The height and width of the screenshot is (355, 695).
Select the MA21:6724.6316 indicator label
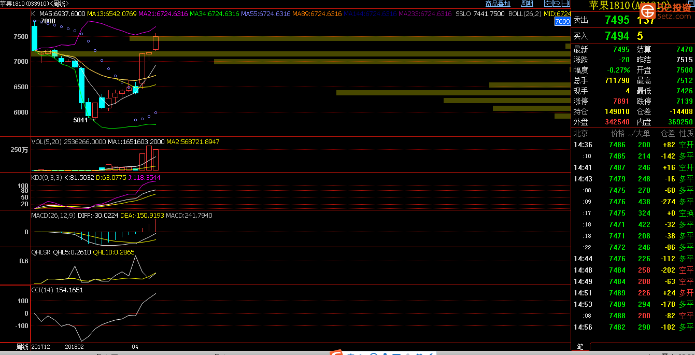click(x=163, y=14)
